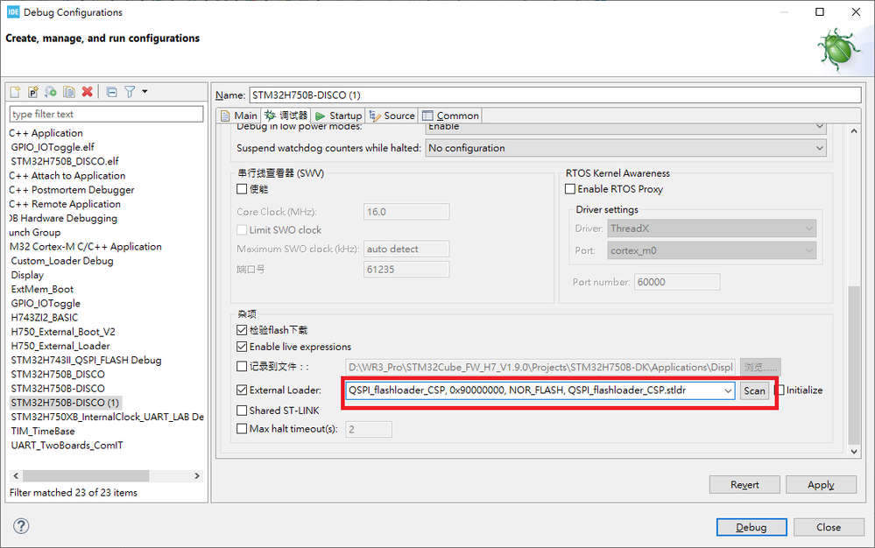Viewport: 875px width, 548px height.
Task: Select STM32H750B_DISCO.elf configuration
Action: pyautogui.click(x=65, y=161)
